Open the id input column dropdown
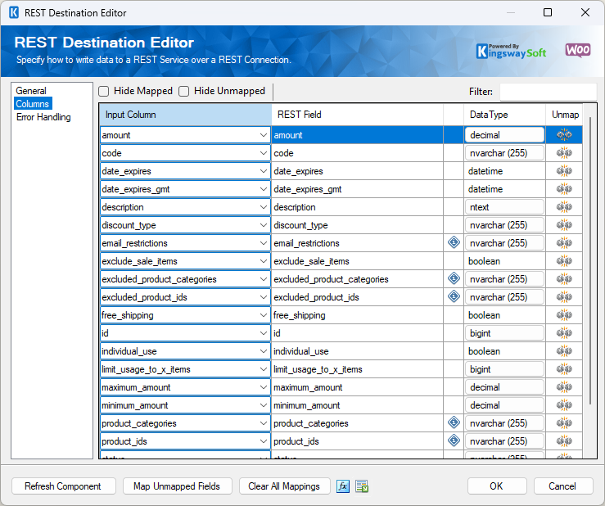Image resolution: width=605 pixels, height=506 pixels. pos(264,333)
